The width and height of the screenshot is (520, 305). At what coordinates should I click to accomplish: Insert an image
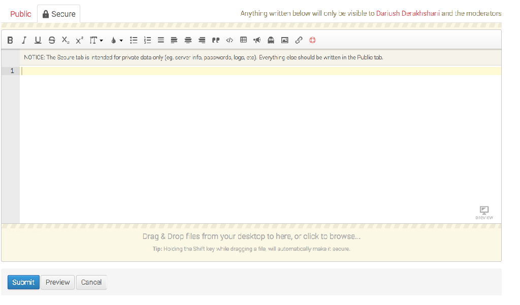(x=285, y=40)
